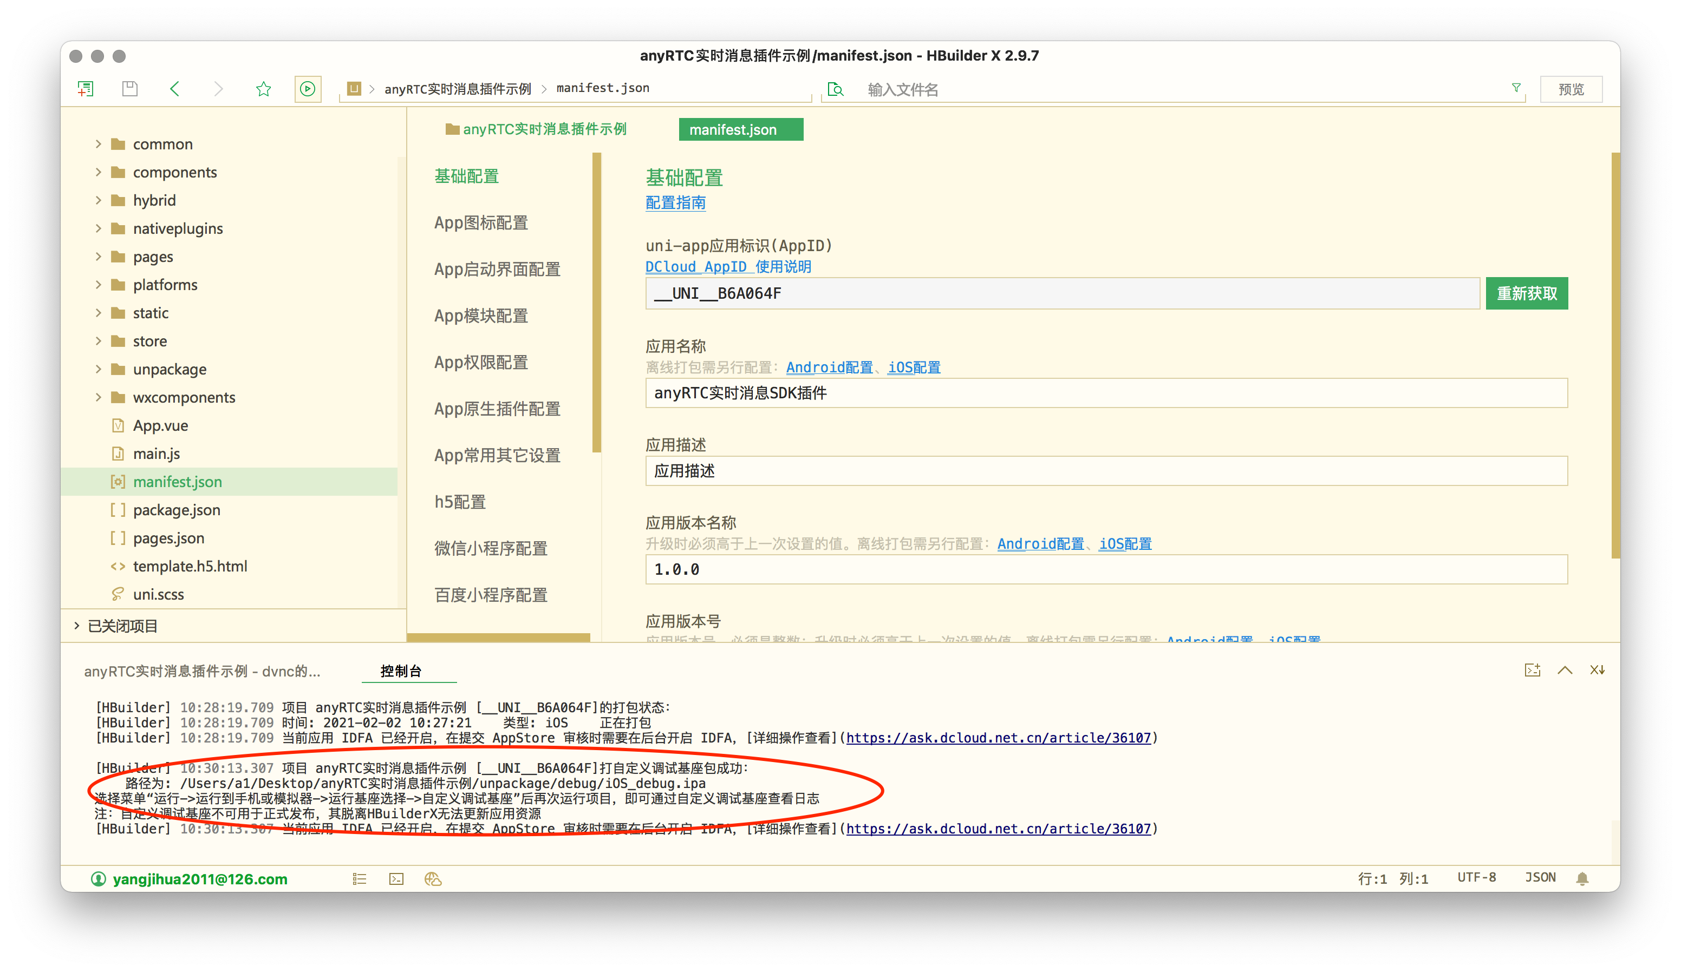Image resolution: width=1681 pixels, height=972 pixels.
Task: Open the terminal icon in status bar
Action: [396, 879]
